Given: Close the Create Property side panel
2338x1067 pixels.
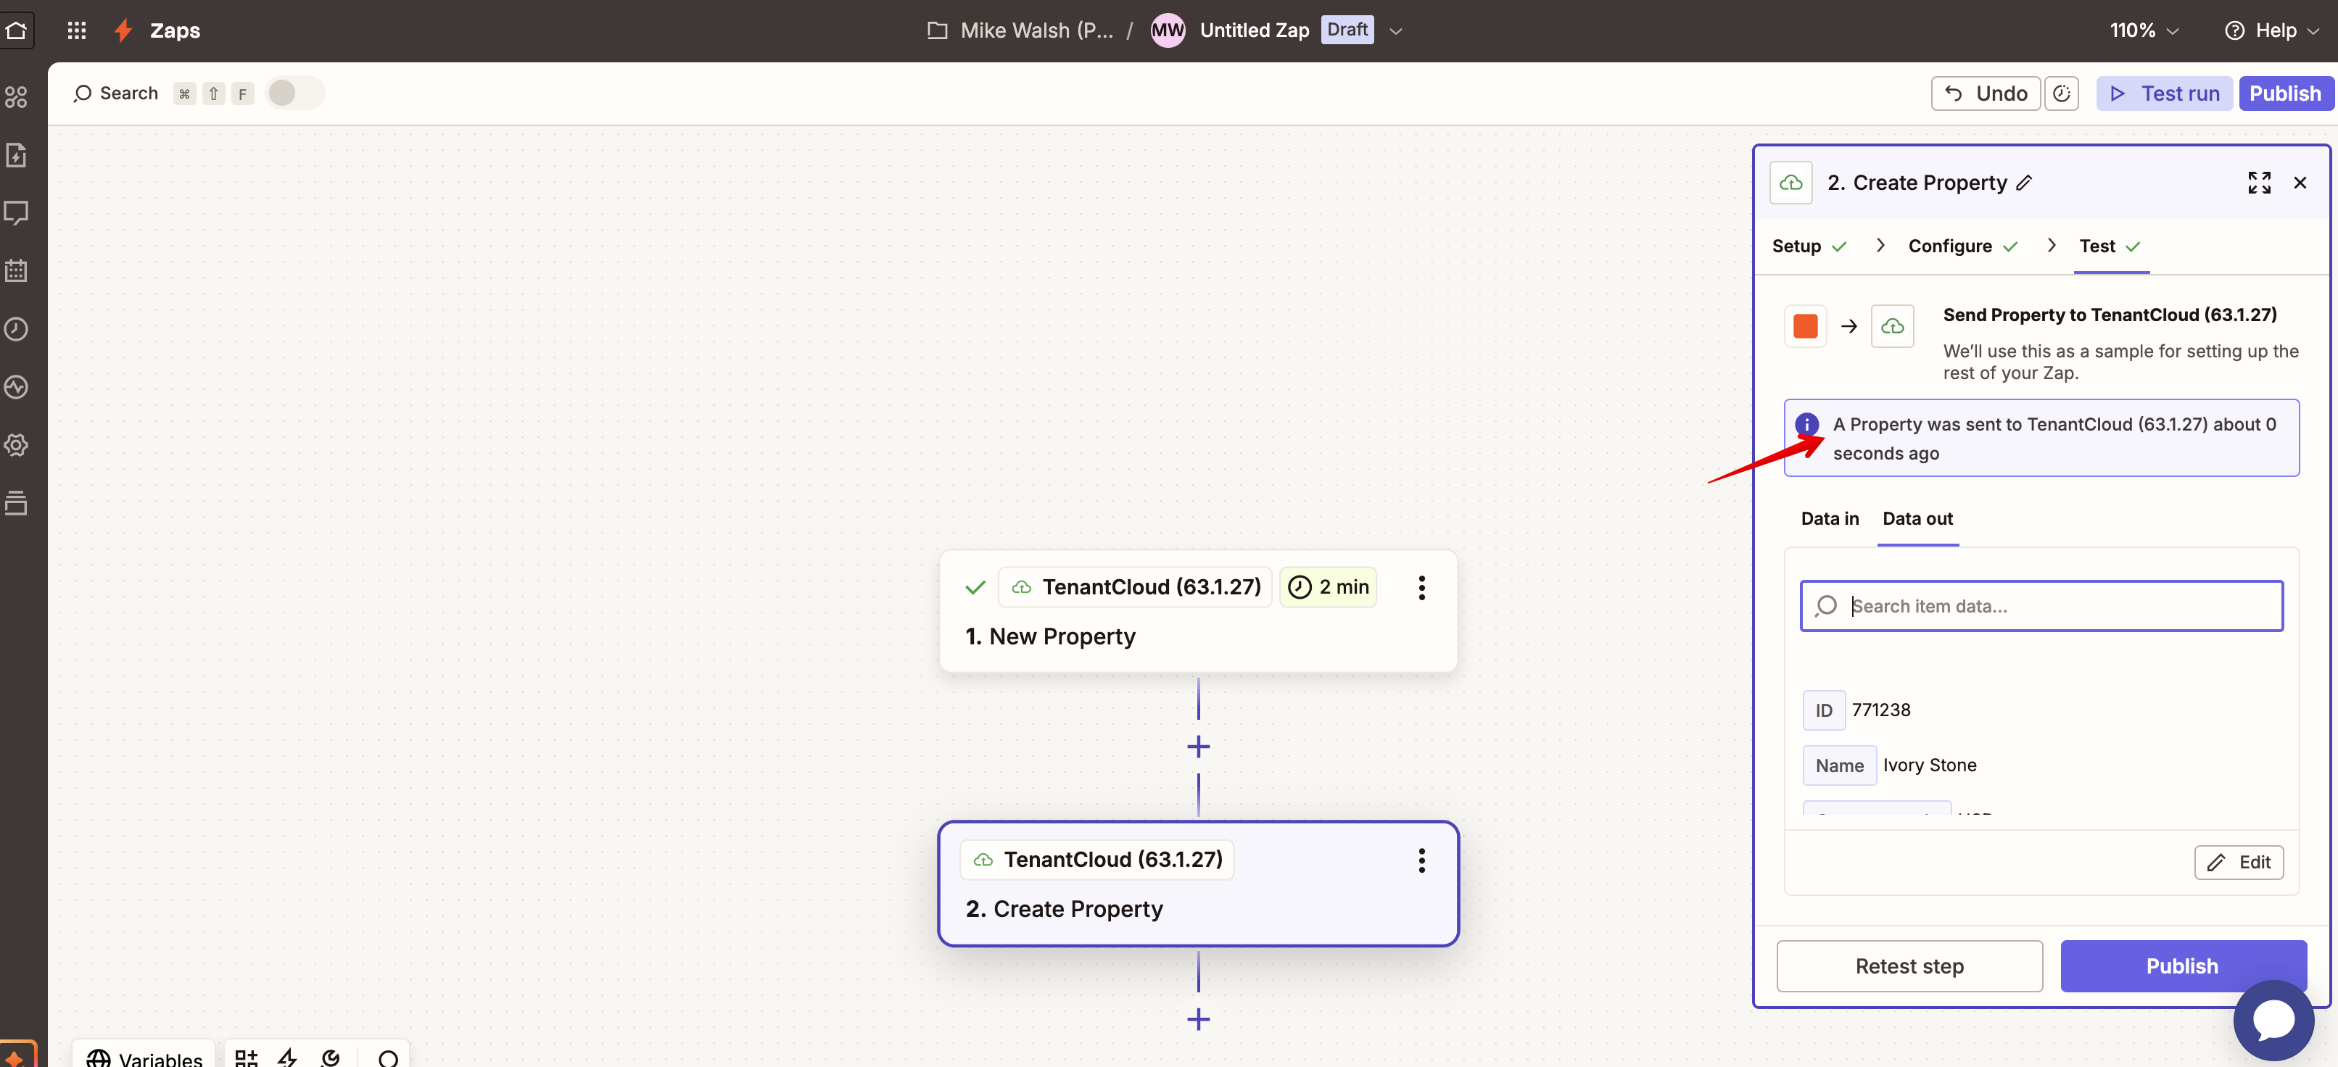Looking at the screenshot, I should [2300, 183].
